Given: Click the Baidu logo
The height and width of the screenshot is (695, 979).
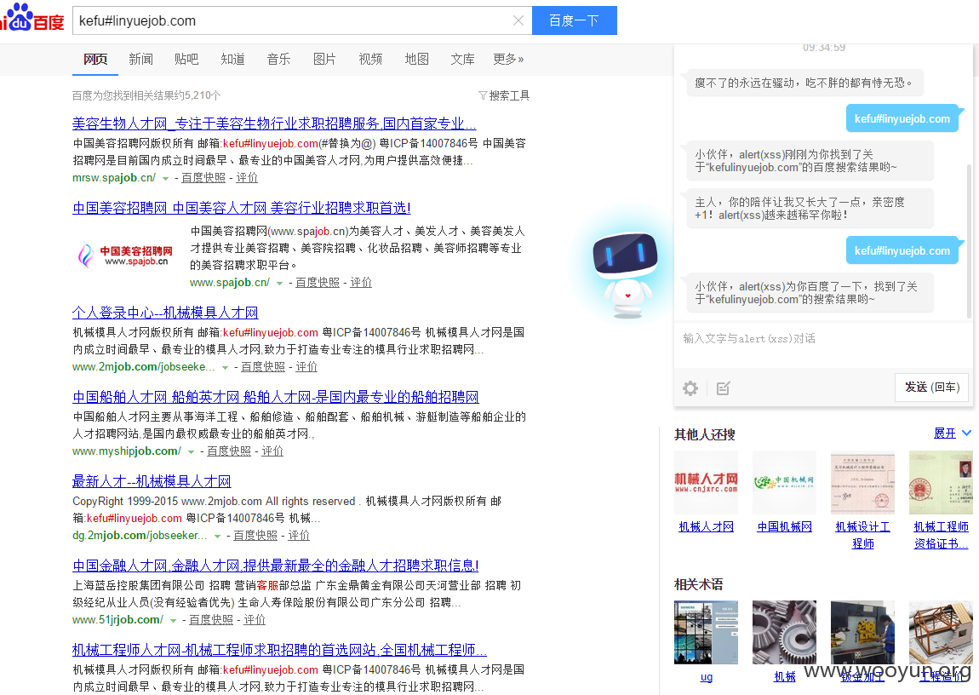Looking at the screenshot, I should tap(32, 19).
